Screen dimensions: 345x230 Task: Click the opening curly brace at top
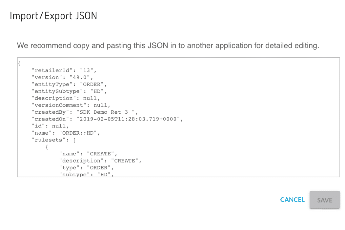20,64
